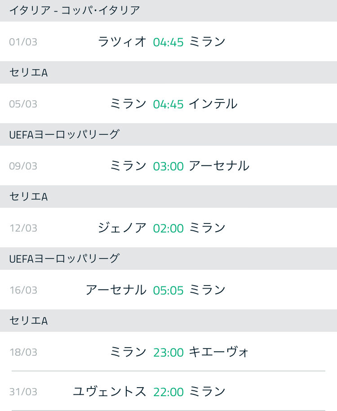Viewport: 337px width, 411px height.
Task: Click the 23:00 kickoff time
Action: [x=168, y=353]
